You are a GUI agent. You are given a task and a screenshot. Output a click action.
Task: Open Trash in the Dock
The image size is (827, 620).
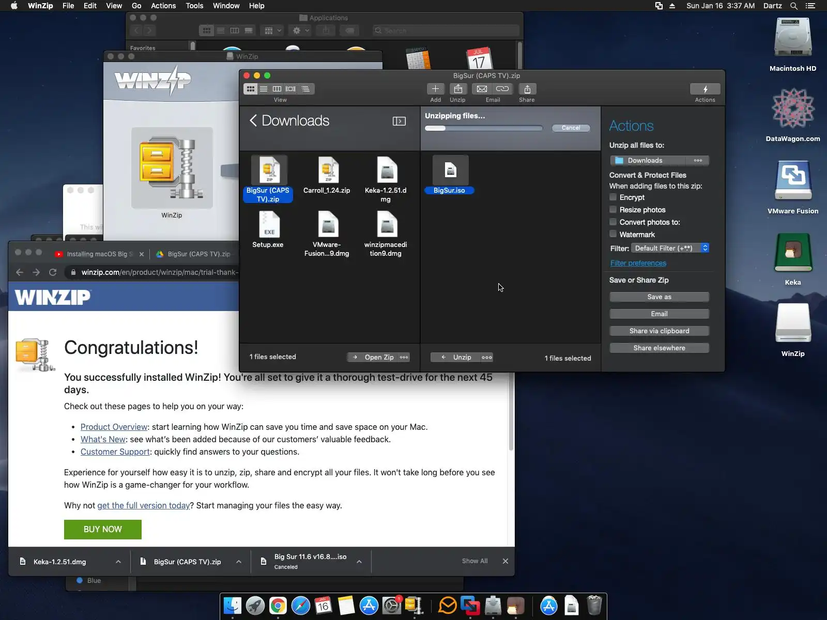[x=594, y=606]
